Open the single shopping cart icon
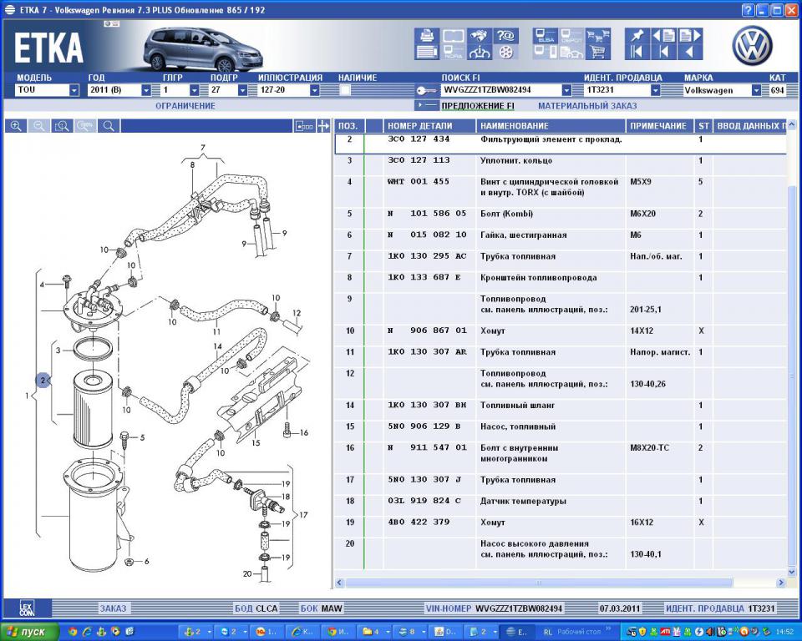Image resolution: width=802 pixels, height=641 pixels. coord(598,52)
